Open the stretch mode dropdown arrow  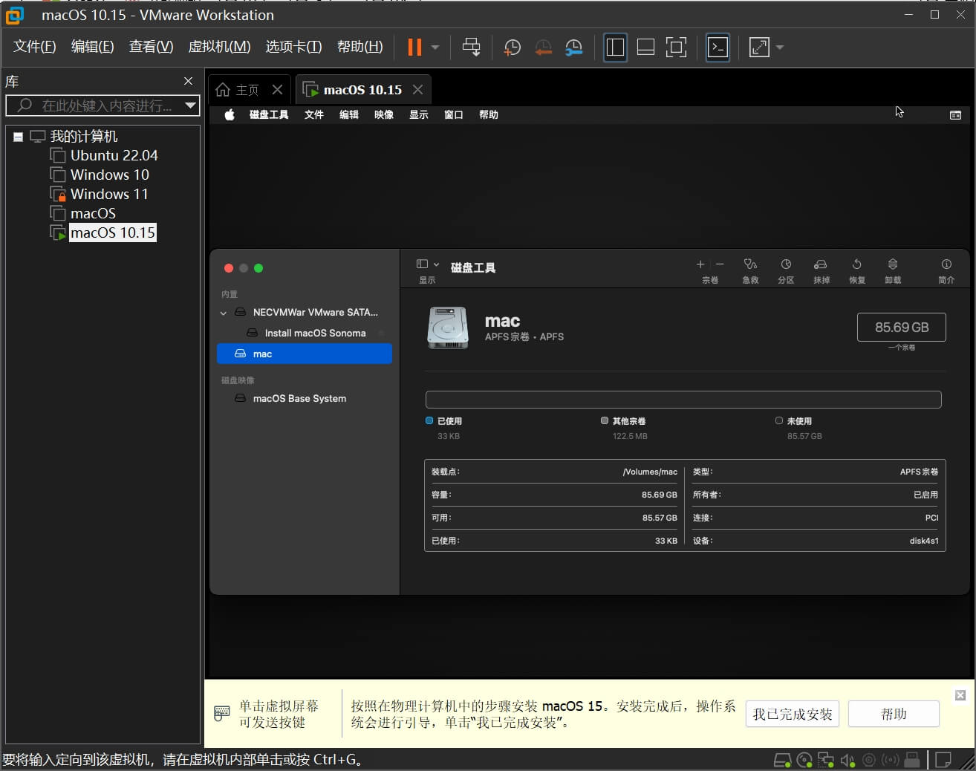pos(780,48)
